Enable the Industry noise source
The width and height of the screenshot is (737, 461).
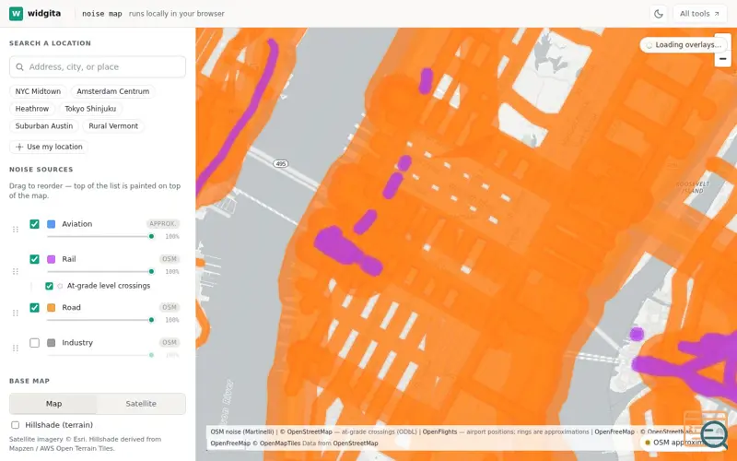(x=34, y=343)
